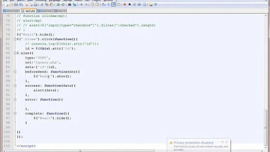Viewport: 270px width, 152px height.
Task: Click the Save All toolbar icon
Action: click(x=21, y=5)
